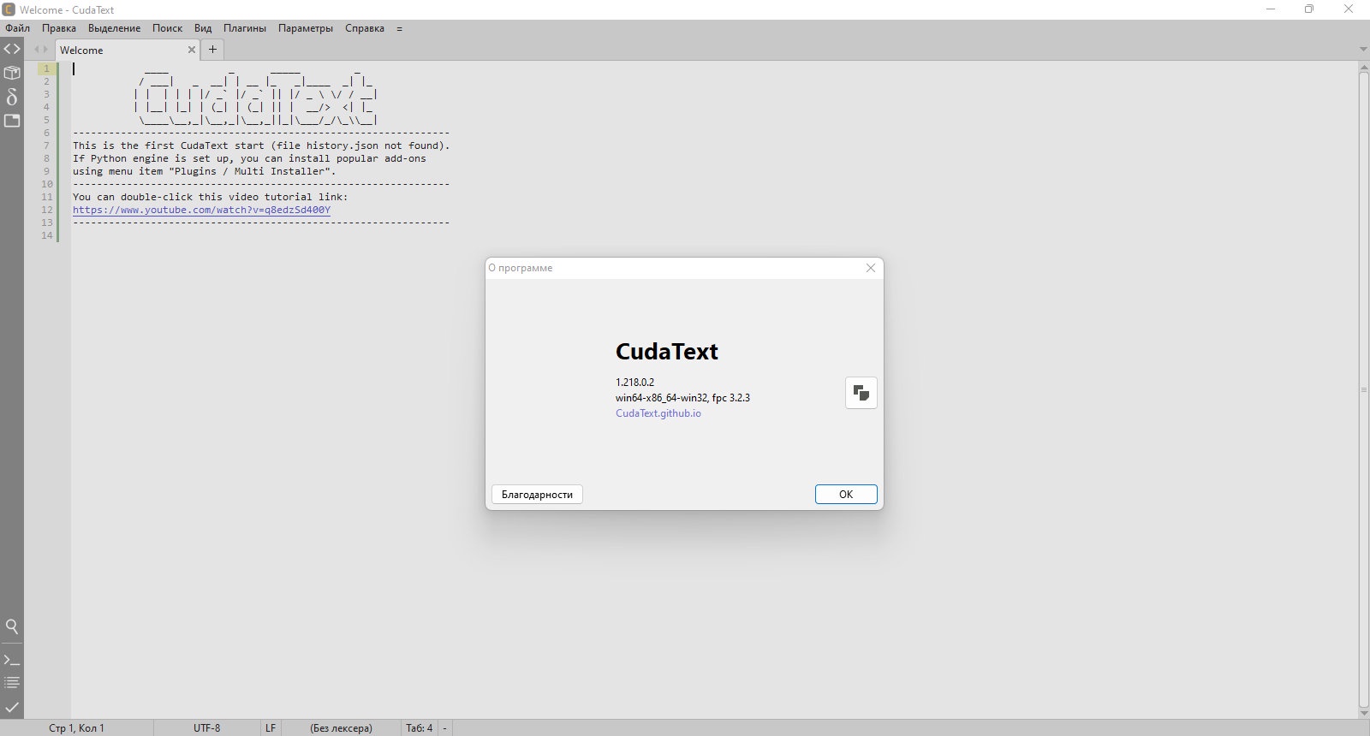This screenshot has height=736, width=1370.
Task: Click the text 'If Python engine is set up'
Action: (x=153, y=158)
